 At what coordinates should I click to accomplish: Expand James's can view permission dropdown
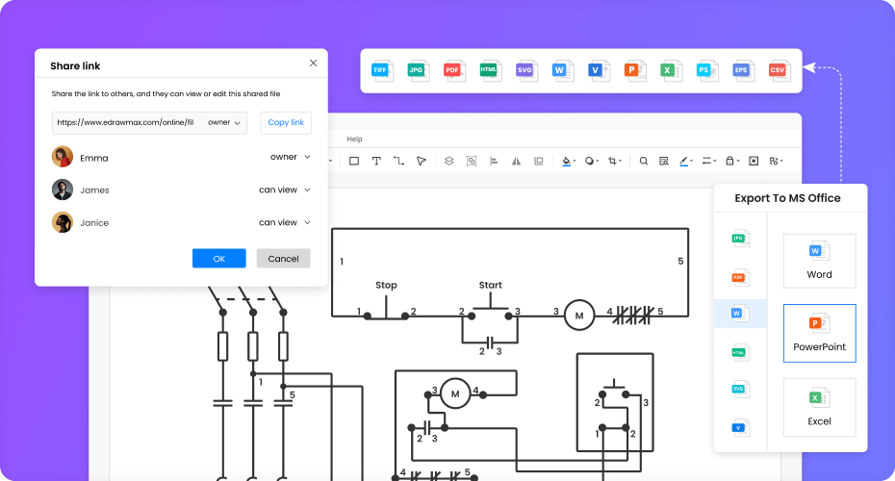click(284, 190)
